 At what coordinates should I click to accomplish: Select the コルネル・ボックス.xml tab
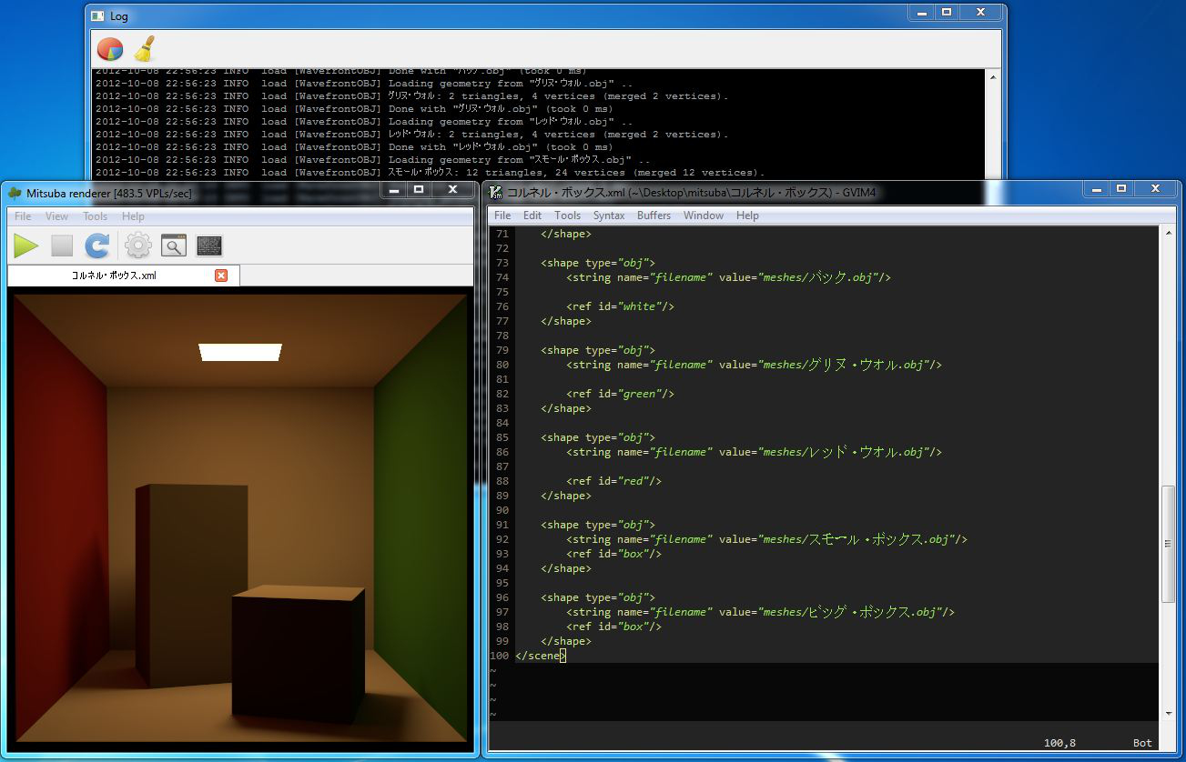[x=123, y=276]
